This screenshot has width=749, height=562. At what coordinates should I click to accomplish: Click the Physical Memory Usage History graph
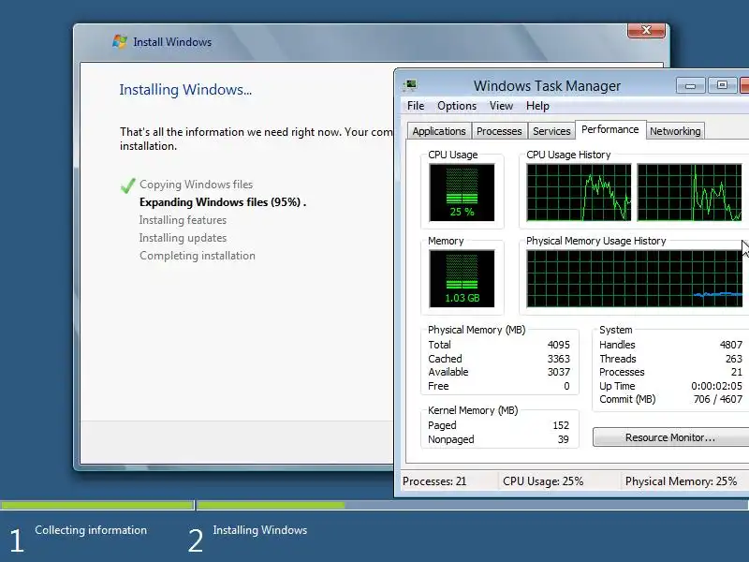pyautogui.click(x=635, y=278)
